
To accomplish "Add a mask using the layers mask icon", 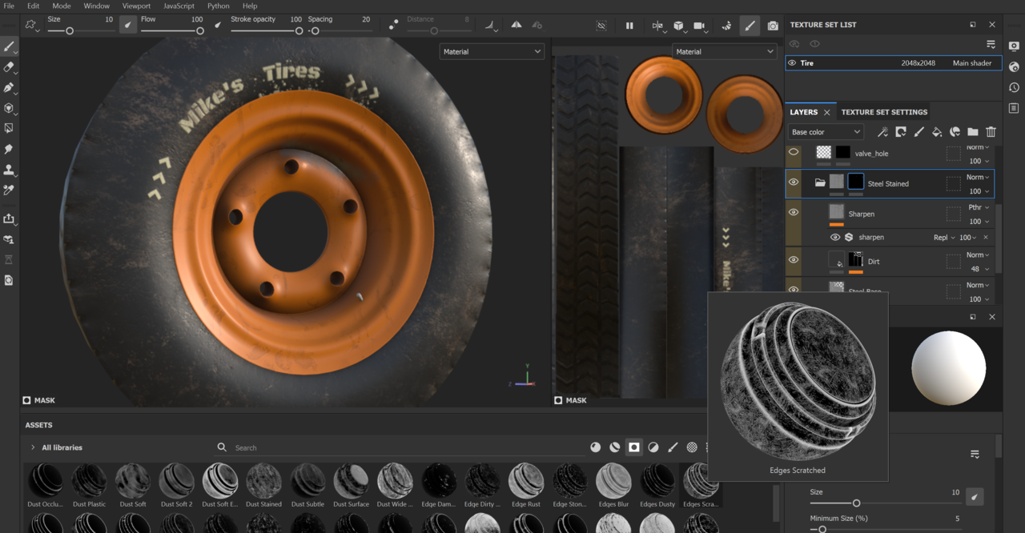I will point(901,132).
